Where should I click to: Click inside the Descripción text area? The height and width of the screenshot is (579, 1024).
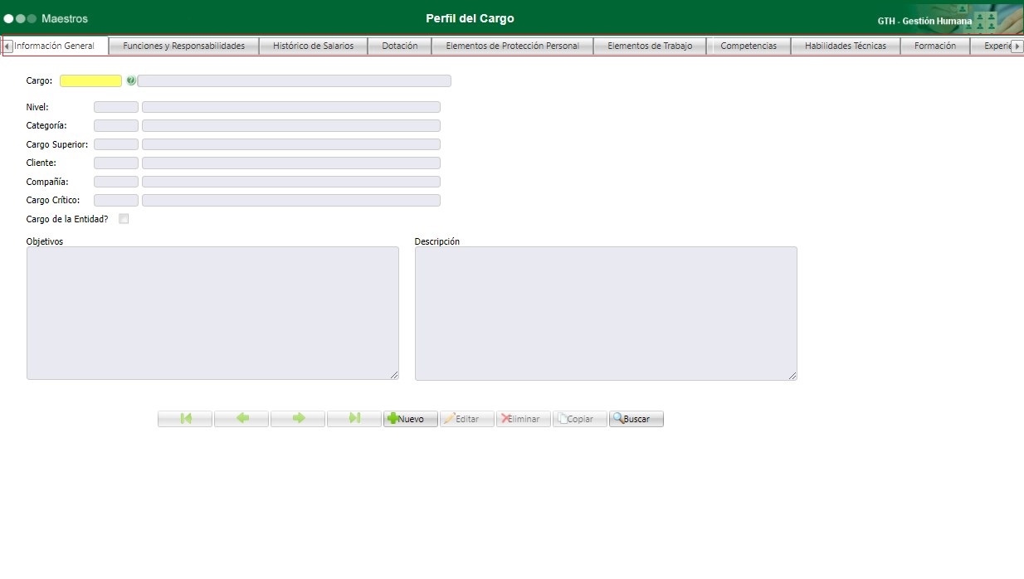[606, 314]
